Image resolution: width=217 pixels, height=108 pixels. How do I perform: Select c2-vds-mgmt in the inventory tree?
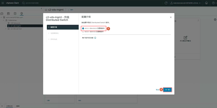[x=16, y=26]
